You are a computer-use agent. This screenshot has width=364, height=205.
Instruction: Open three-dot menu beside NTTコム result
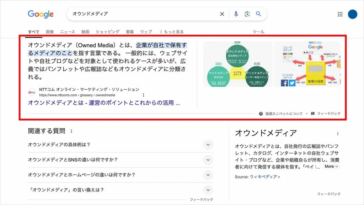[144, 95]
